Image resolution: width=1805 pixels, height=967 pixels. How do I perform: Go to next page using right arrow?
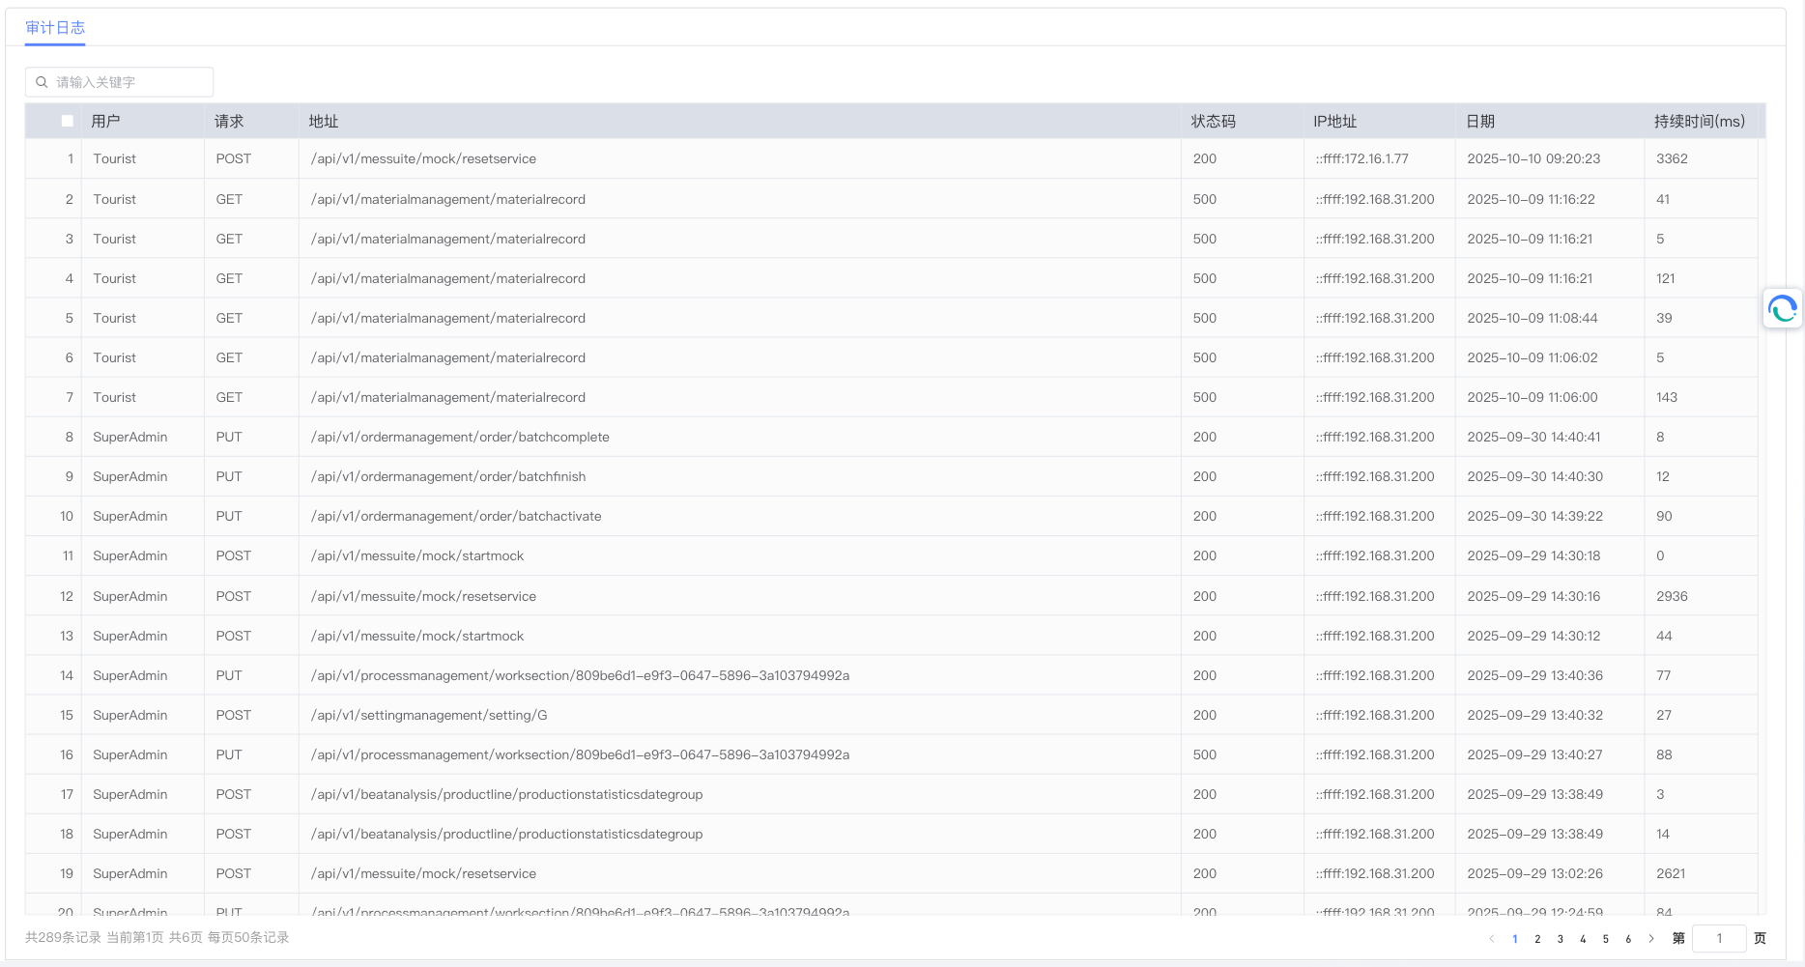[x=1651, y=938]
